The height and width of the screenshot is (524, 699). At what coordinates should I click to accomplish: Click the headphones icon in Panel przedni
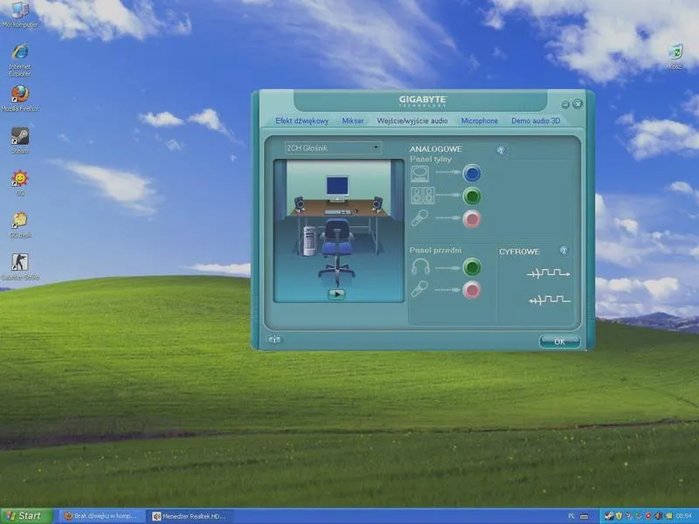pos(420,266)
